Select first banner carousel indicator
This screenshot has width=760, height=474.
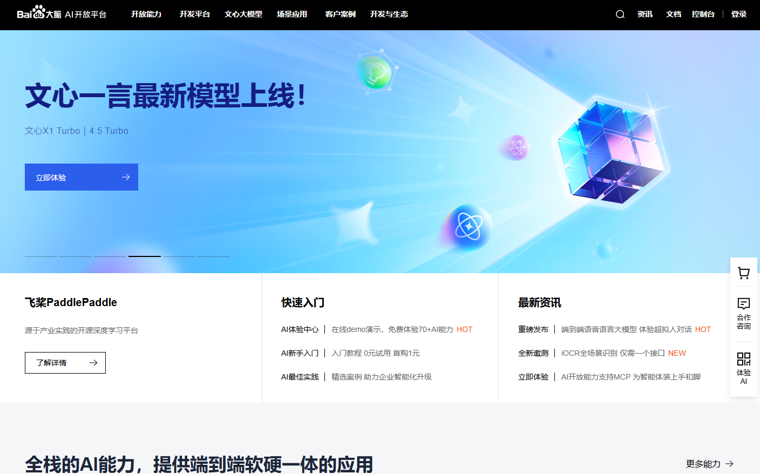pyautogui.click(x=41, y=256)
